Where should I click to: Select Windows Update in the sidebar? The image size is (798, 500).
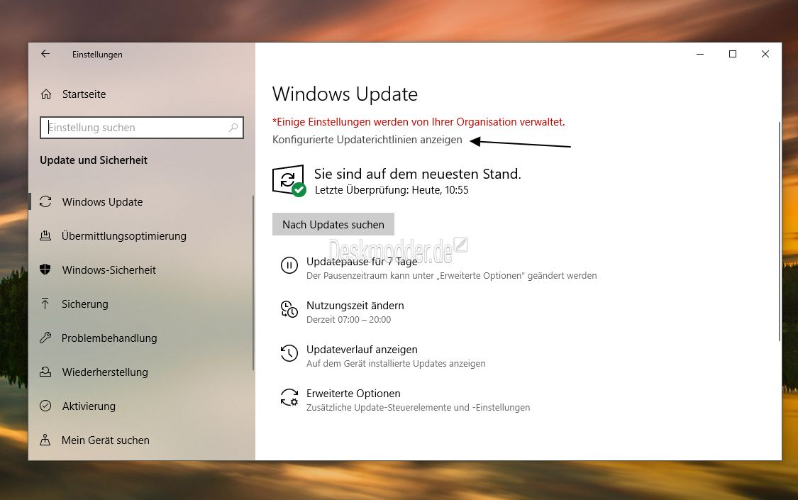(x=102, y=202)
